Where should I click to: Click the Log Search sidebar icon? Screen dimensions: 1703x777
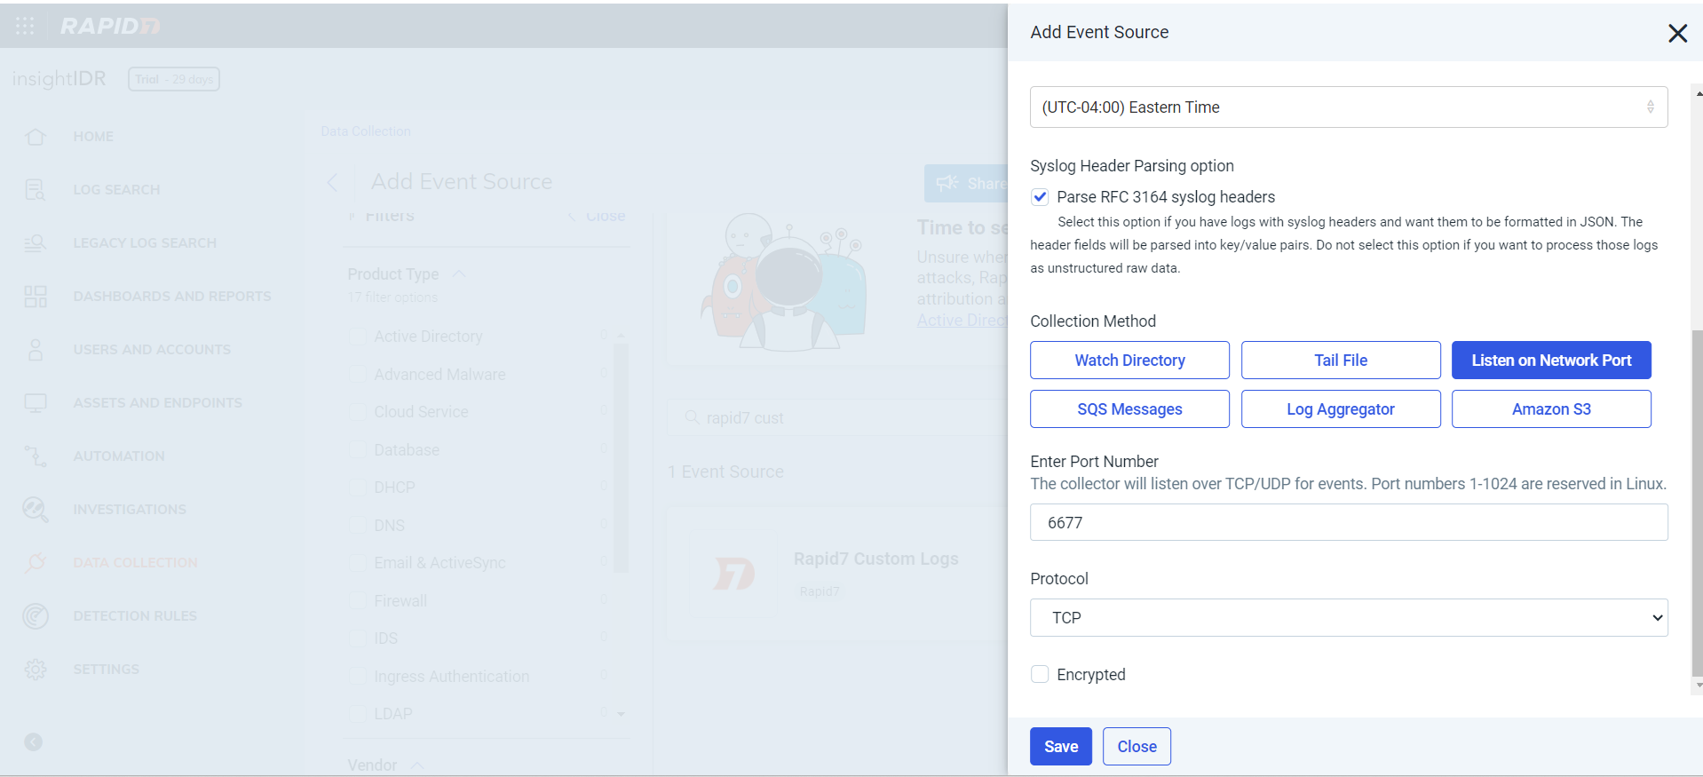36,190
